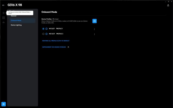The width and height of the screenshot is (173, 108).
Task: Maximize the G HUB window
Action: [168, 2]
